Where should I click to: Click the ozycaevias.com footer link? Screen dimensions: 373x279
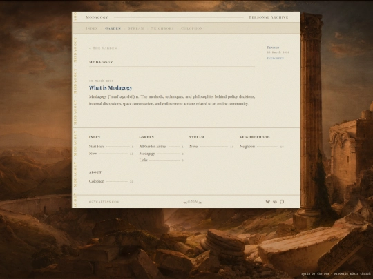tap(104, 202)
